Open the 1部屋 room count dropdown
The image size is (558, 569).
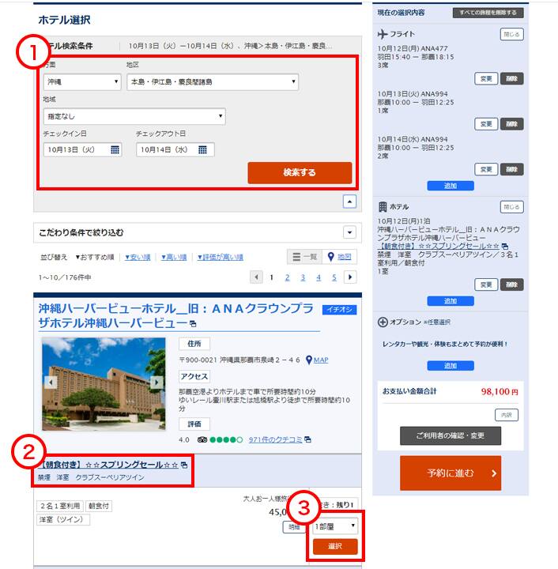click(x=335, y=526)
